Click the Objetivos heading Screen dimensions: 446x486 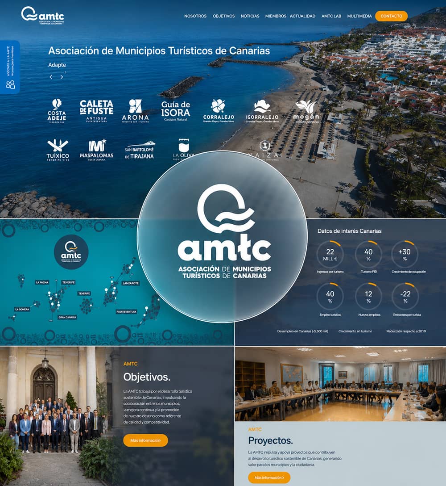(147, 377)
